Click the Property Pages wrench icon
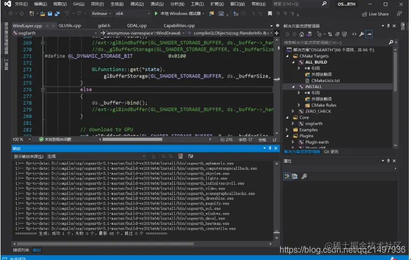411x260 pixels. (x=304, y=176)
